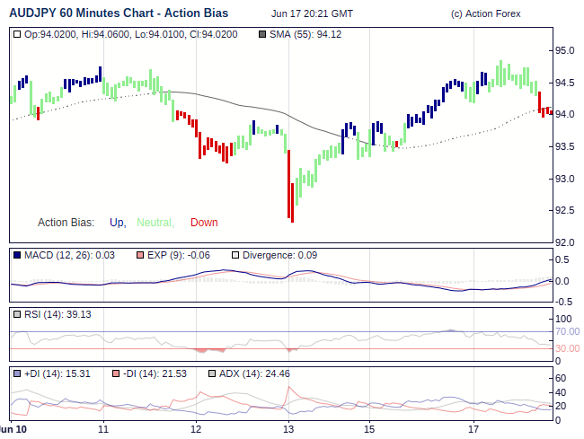Click the Divergence legend swatch
Viewport: 584px width, 439px height.
point(235,256)
